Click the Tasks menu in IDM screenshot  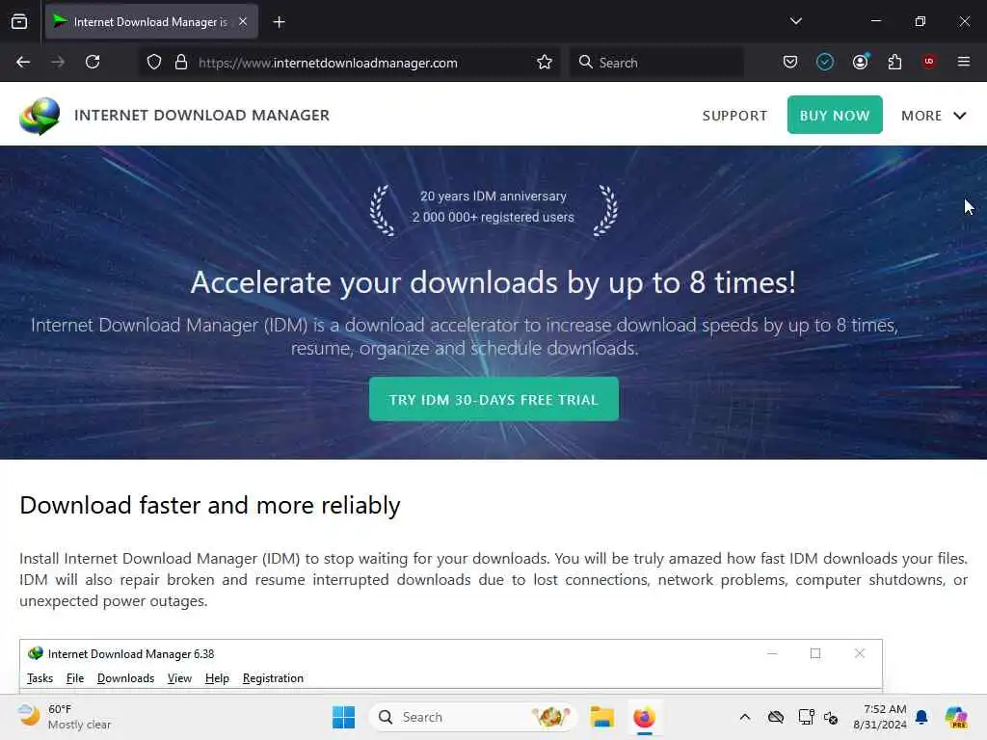point(40,678)
